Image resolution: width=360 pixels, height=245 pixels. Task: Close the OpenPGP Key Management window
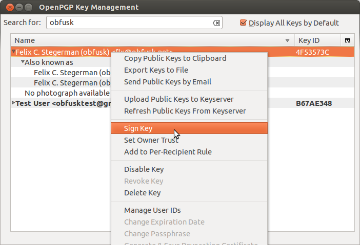coord(10,7)
